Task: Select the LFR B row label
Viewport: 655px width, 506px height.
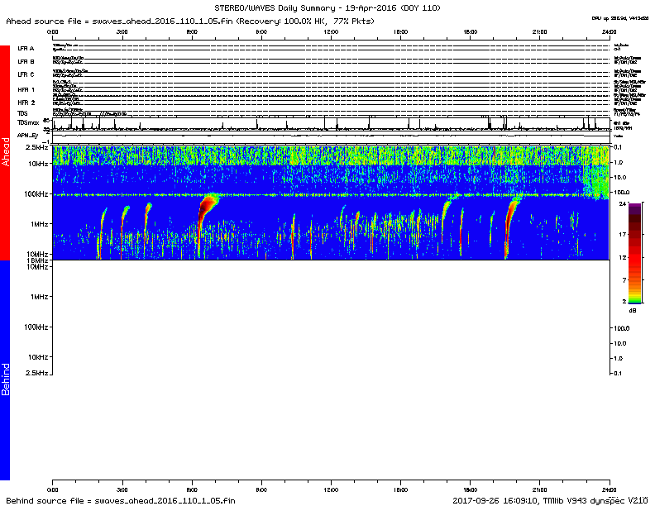Action: point(26,61)
